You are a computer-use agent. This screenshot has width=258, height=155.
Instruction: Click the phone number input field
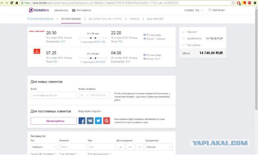coord(100,95)
